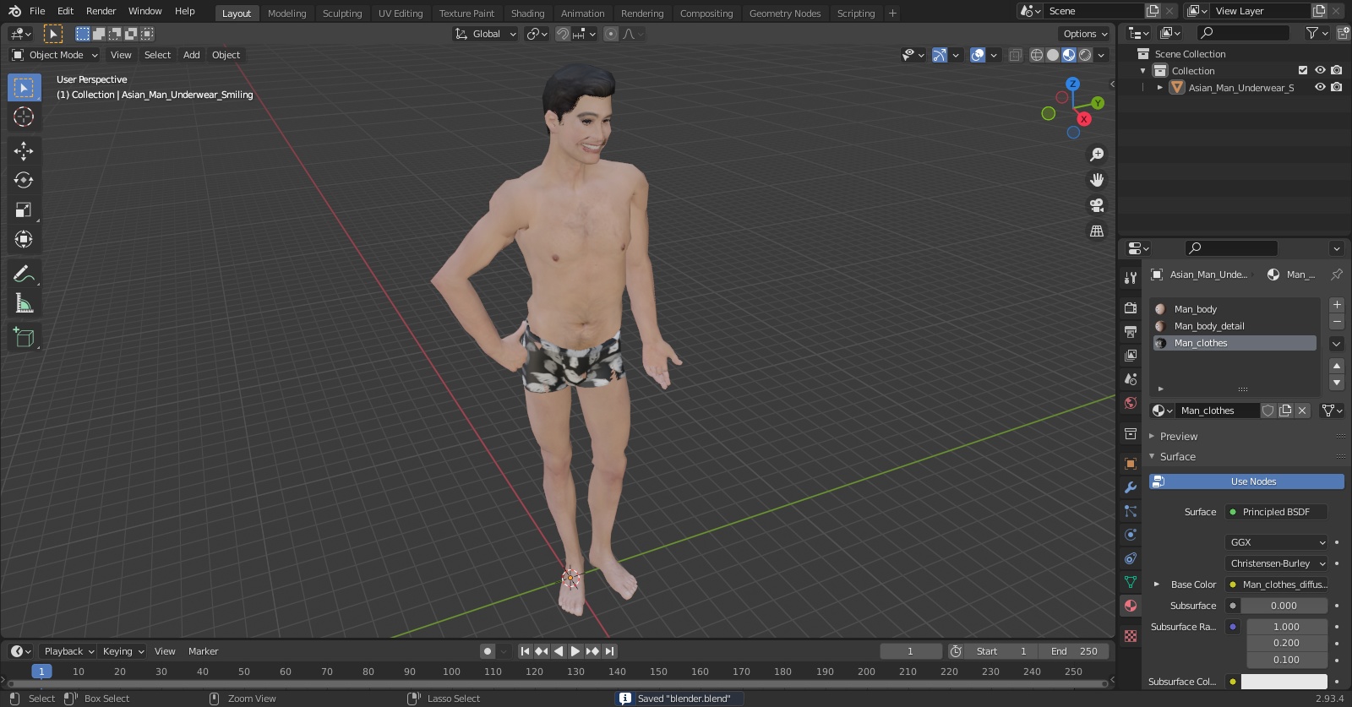
Task: Switch orthographic/perspective grid icon
Action: [x=1097, y=231]
